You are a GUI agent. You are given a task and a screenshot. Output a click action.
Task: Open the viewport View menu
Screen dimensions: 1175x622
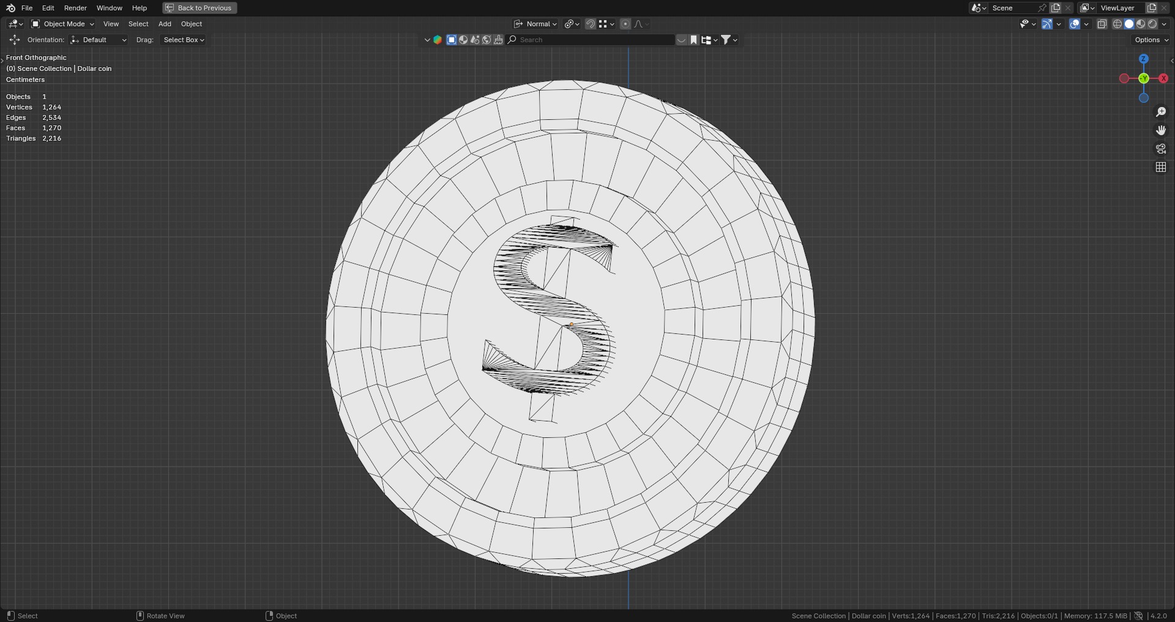pos(111,24)
